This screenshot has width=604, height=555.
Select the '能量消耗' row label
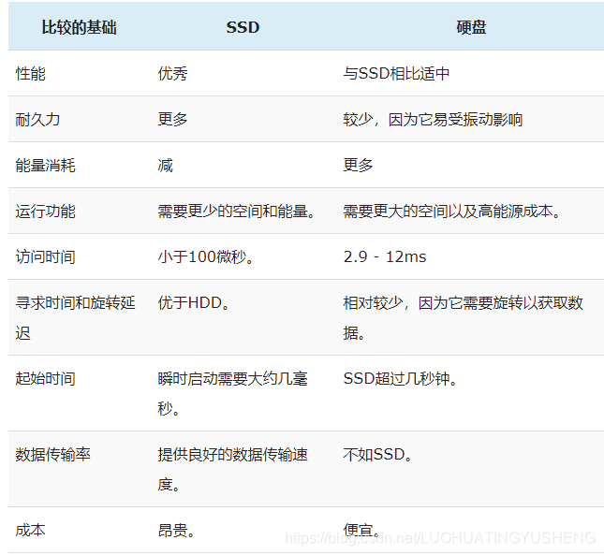[x=46, y=165]
